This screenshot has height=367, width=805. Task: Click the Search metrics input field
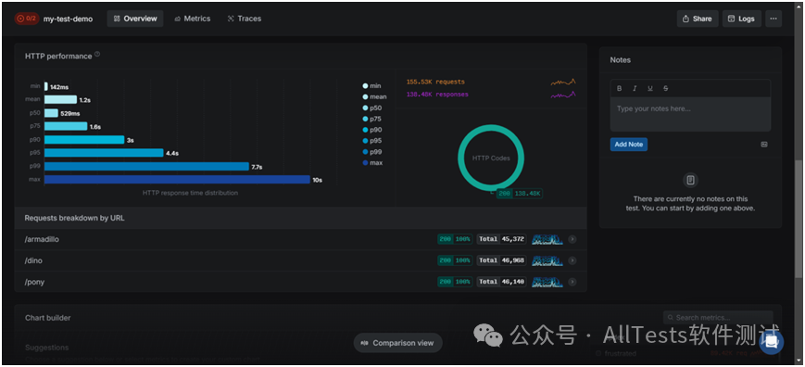pos(718,318)
